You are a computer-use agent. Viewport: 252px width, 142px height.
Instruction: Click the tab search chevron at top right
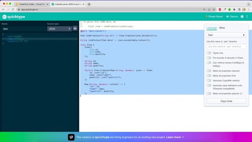tap(248, 4)
